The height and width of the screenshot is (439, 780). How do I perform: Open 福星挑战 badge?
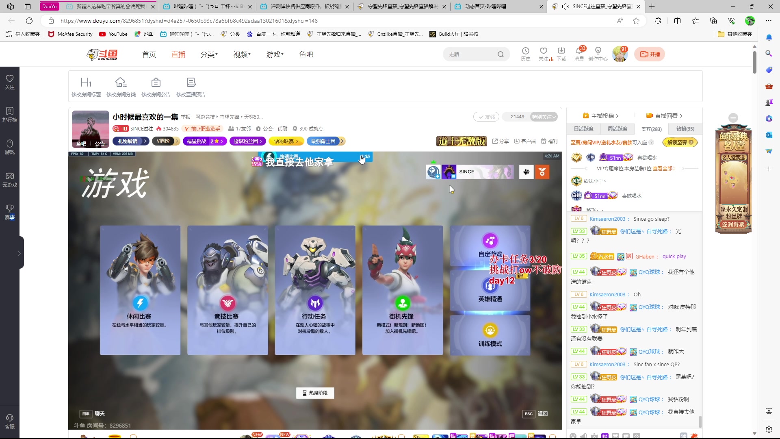point(205,141)
